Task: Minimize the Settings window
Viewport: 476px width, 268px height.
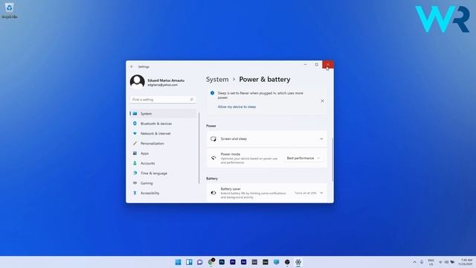Action: [305, 65]
